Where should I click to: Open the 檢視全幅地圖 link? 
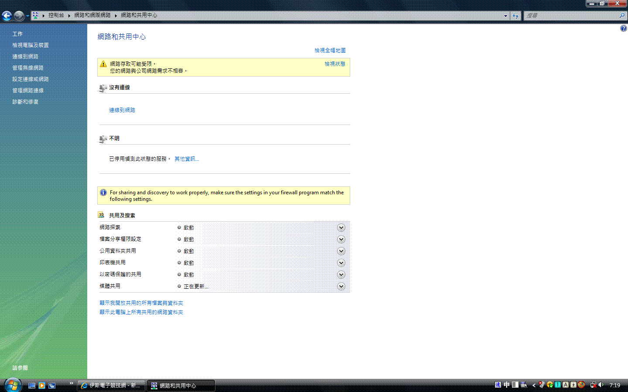(330, 51)
